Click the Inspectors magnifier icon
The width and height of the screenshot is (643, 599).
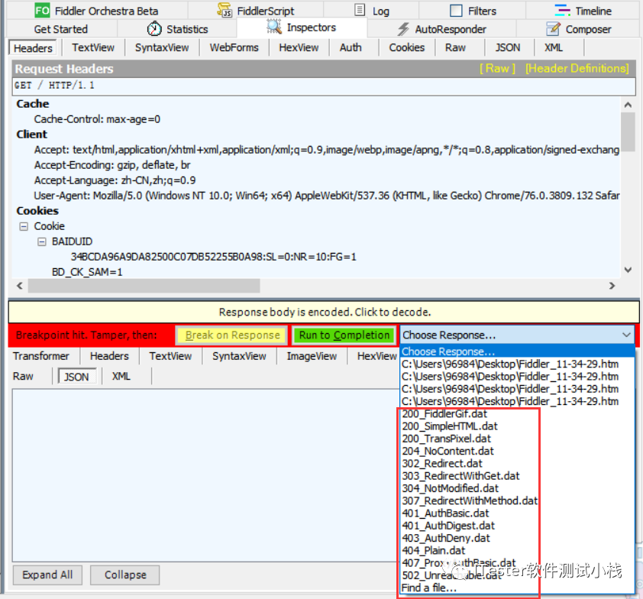[x=274, y=27]
